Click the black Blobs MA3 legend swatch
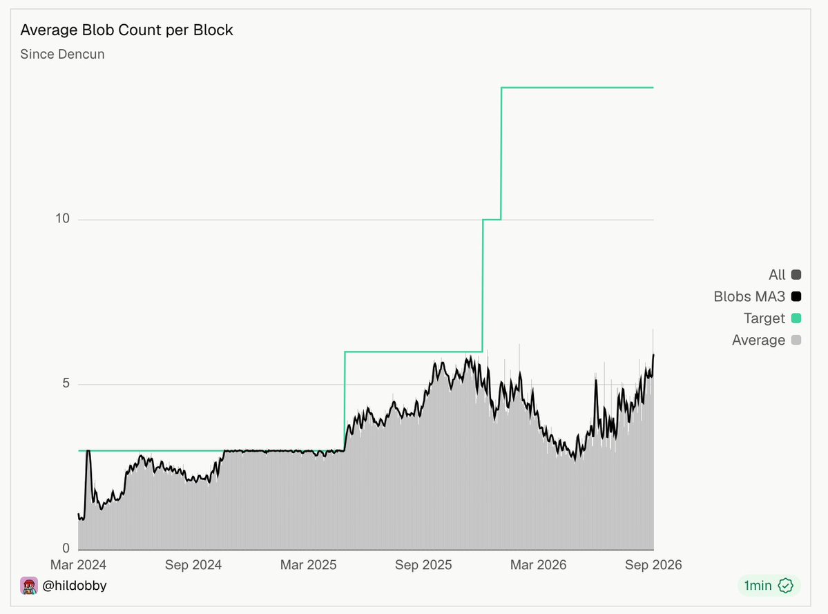This screenshot has height=614, width=828. click(x=796, y=297)
